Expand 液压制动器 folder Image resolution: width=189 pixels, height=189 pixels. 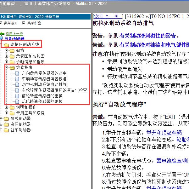[x=1, y=124]
